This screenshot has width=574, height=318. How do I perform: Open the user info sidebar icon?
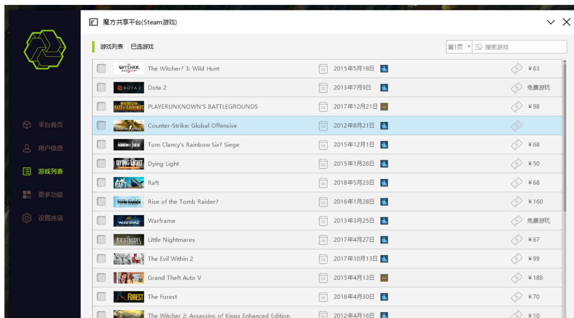coord(27,148)
